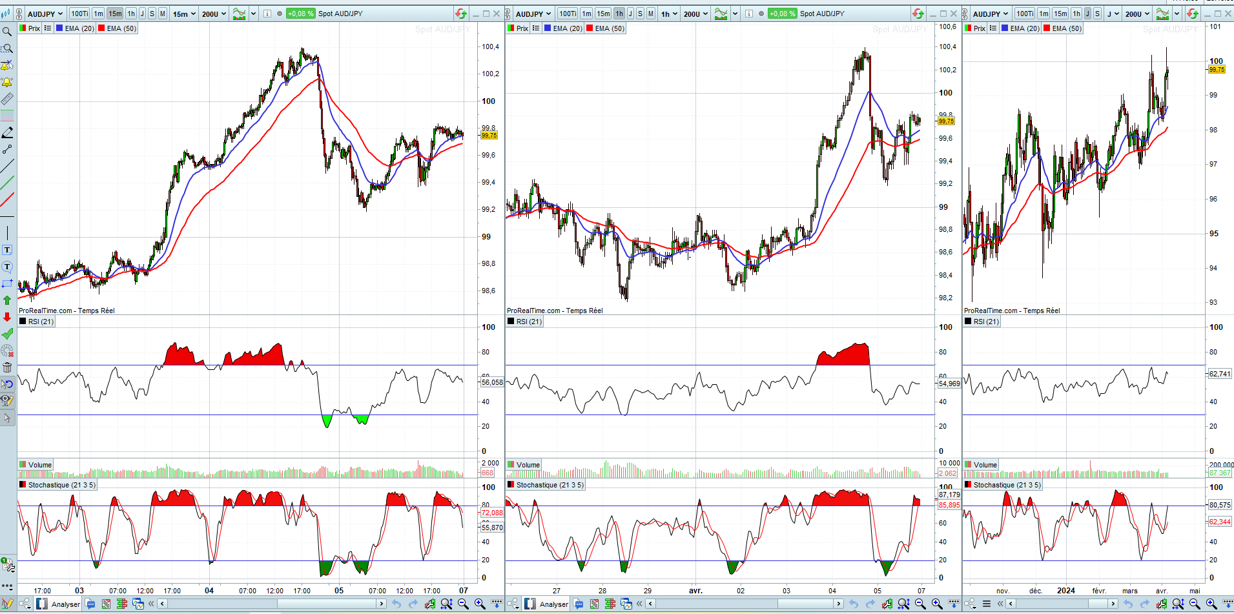Open the chat bubble icon below left chart
The image size is (1234, 614).
(90, 604)
